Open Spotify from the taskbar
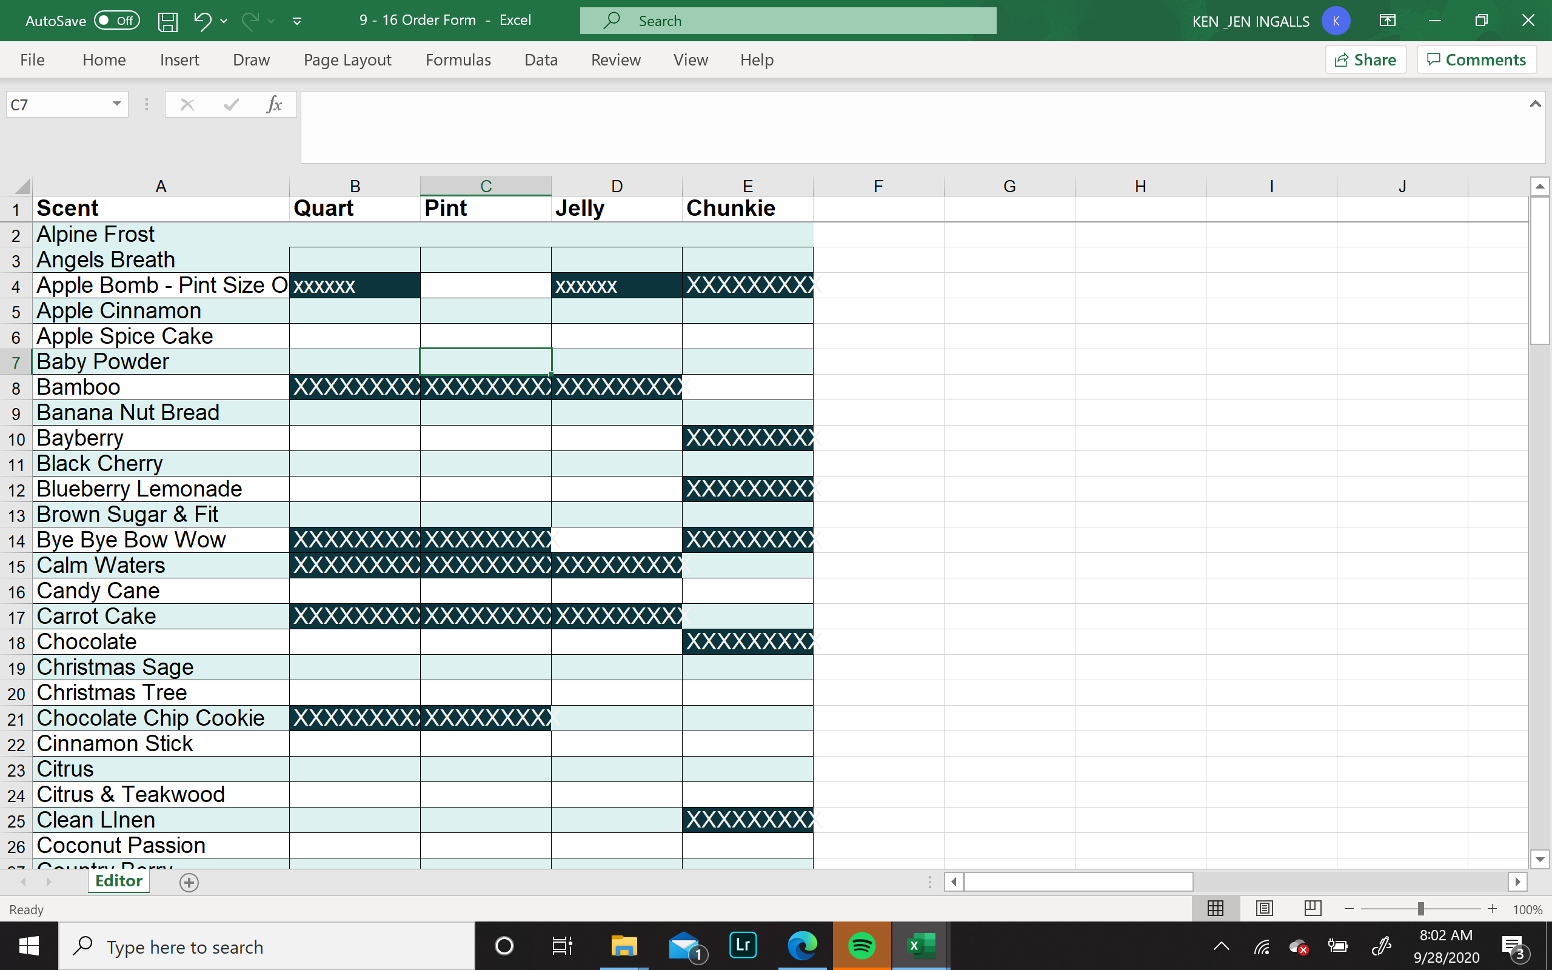The height and width of the screenshot is (970, 1552). 862,946
